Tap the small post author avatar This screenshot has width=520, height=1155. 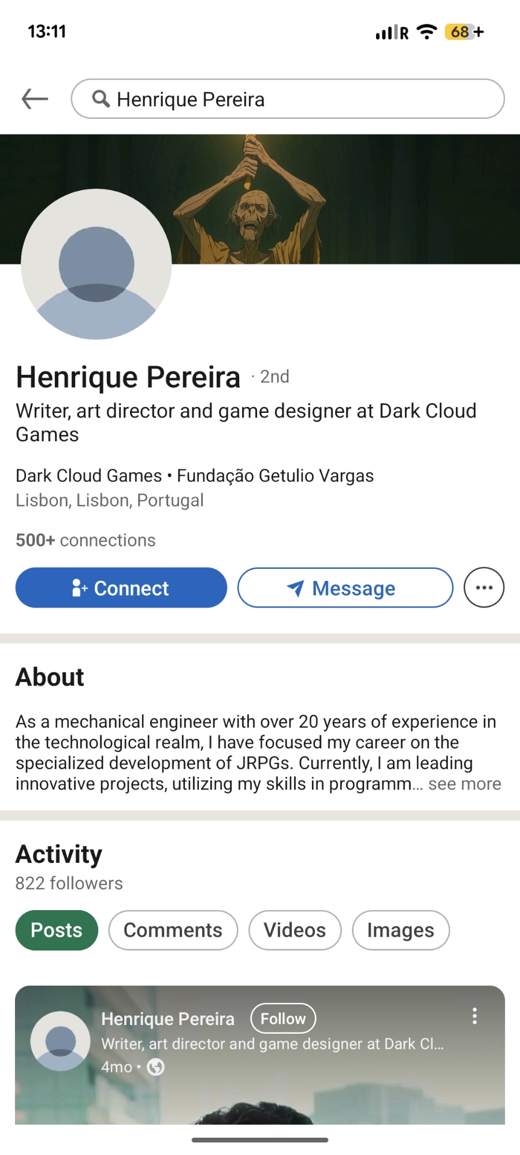[x=60, y=1041]
